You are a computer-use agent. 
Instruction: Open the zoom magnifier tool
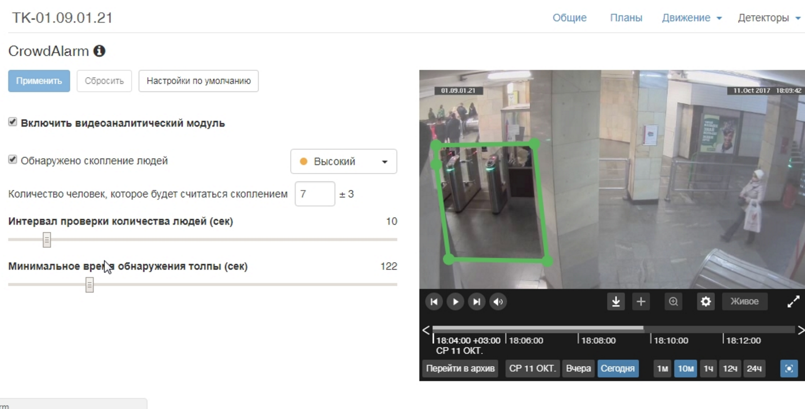pyautogui.click(x=673, y=302)
